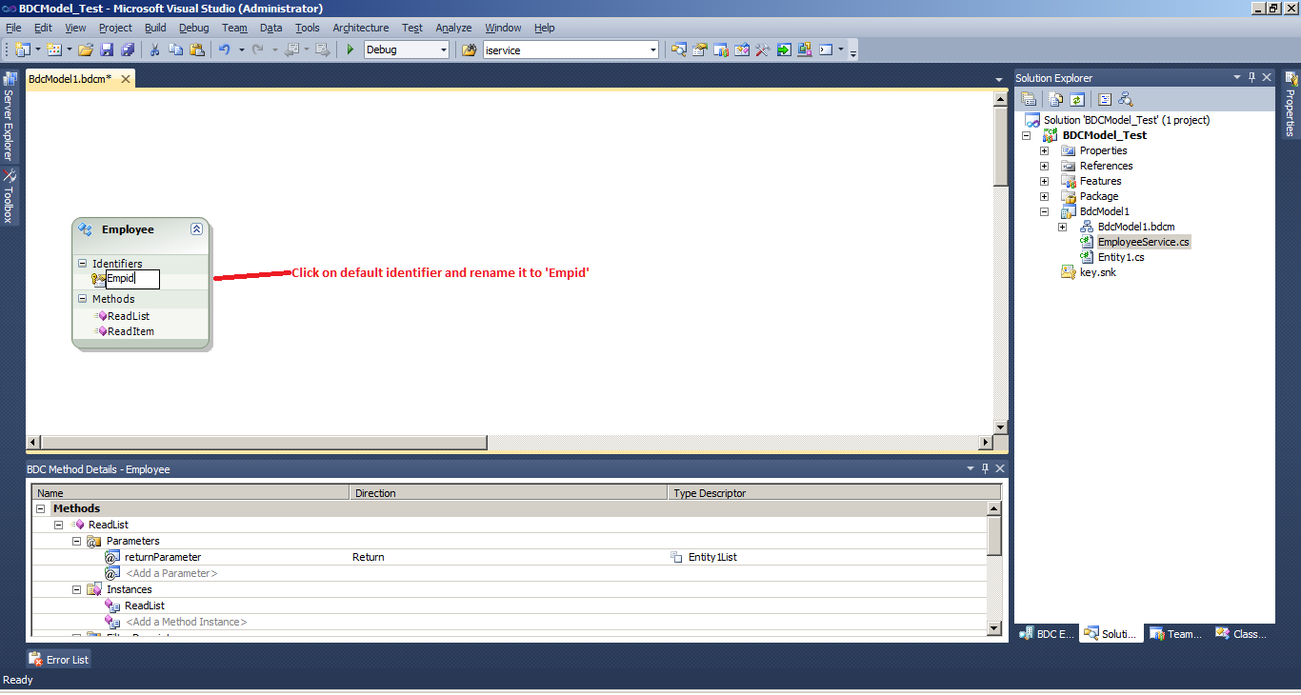Open the Toolbox side tab

(x=9, y=196)
